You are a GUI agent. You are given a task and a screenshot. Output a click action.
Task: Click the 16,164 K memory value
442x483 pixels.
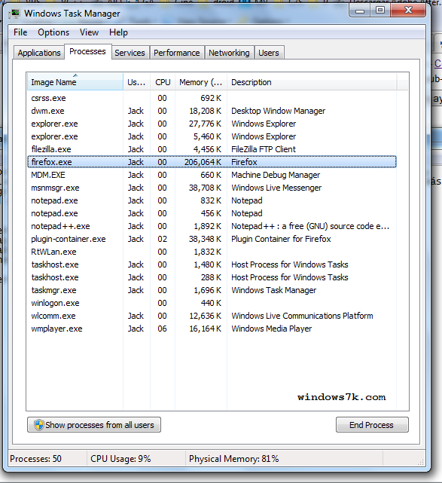pos(206,329)
